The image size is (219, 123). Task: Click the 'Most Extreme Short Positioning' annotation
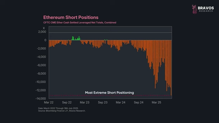tap(109, 93)
